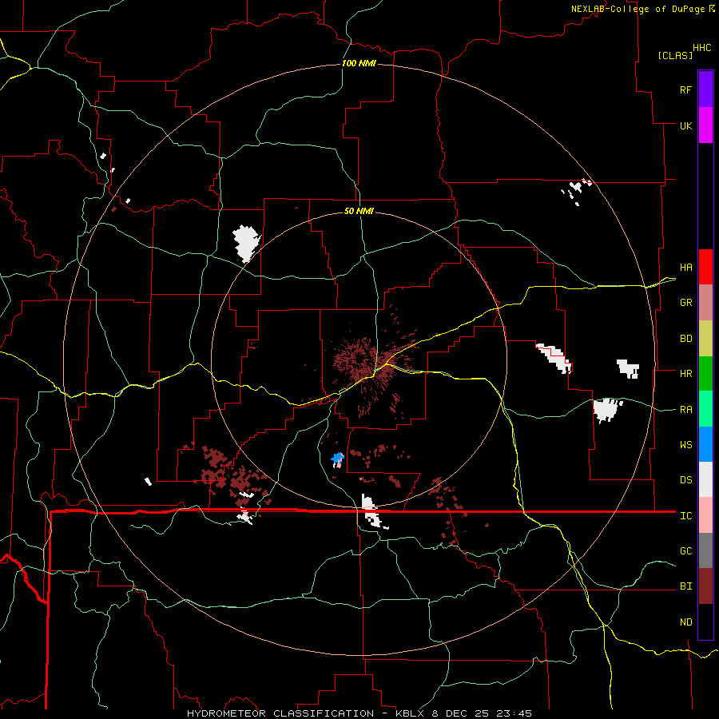Viewport: 719px width, 719px height.
Task: Click the BI brown legend swatch
Action: pos(705,586)
